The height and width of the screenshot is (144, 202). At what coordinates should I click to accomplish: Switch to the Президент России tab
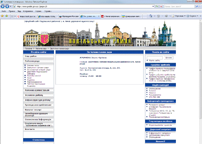(x=69, y=16)
